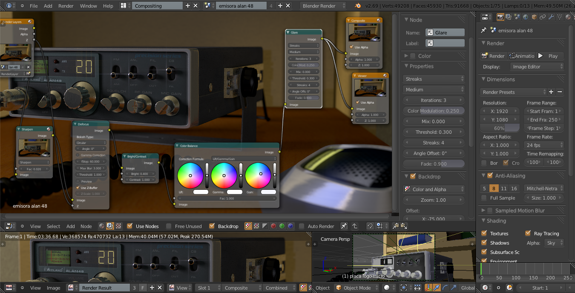The image size is (575, 293).
Task: Open the Object Data triangle mesh tab
Action: 560,17
